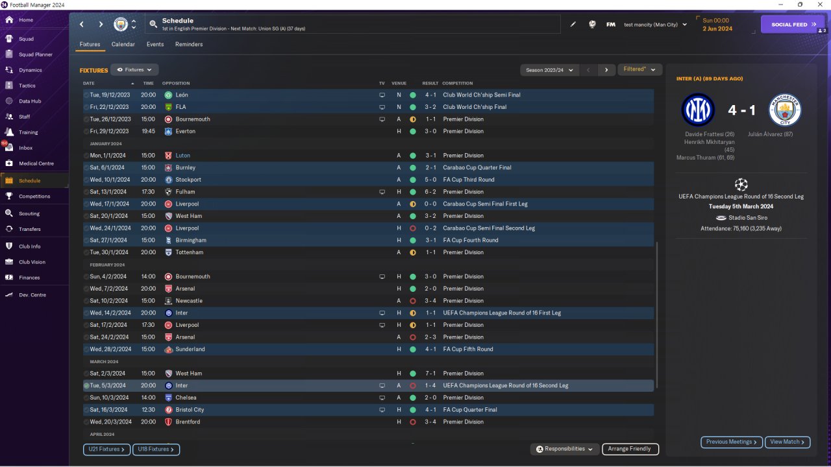831x467 pixels.
Task: Click the Inter crest in the match summary panel
Action: [x=698, y=110]
